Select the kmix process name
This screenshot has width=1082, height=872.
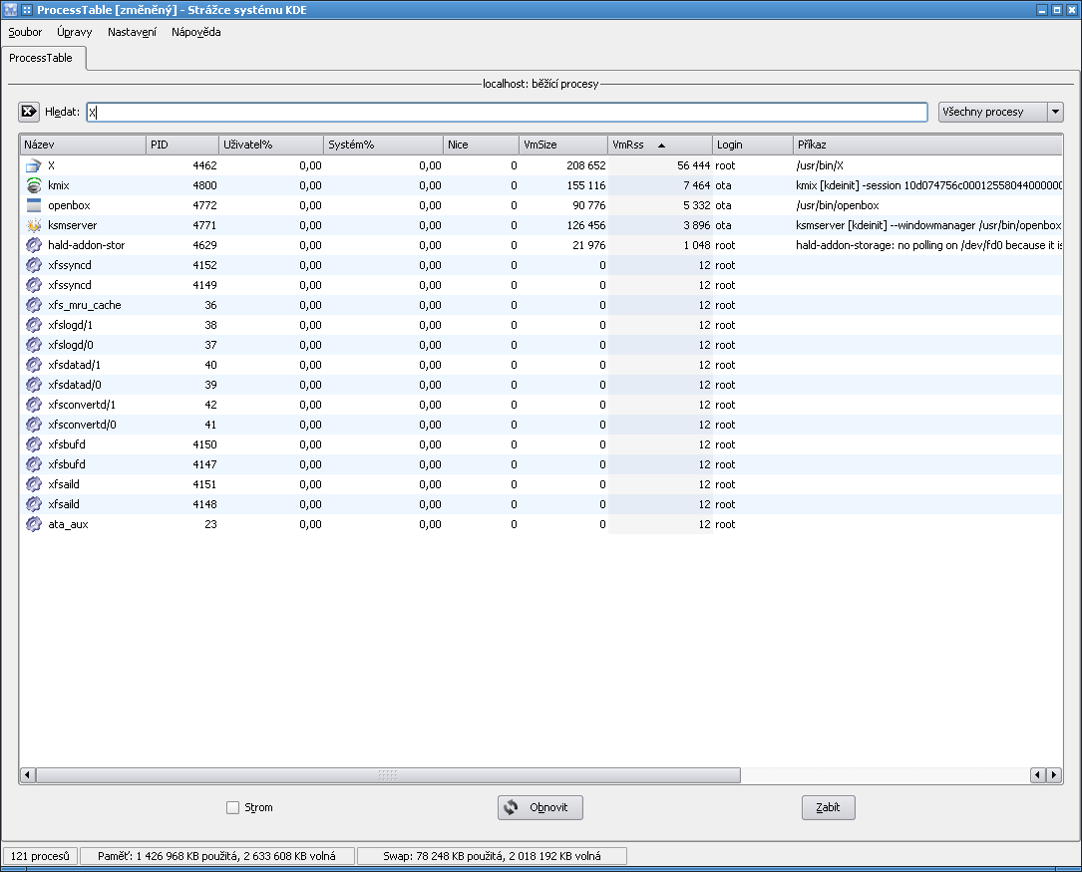pyautogui.click(x=59, y=185)
